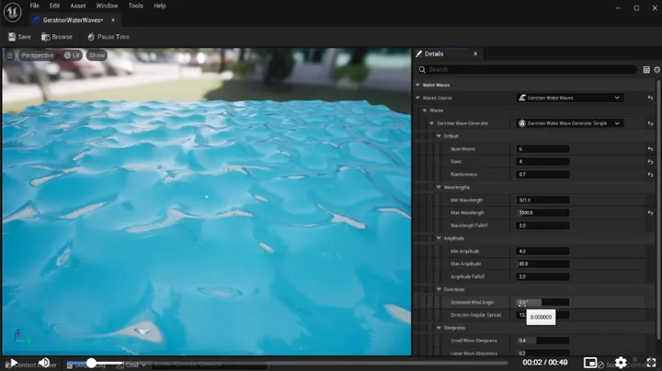Reset Randomness to default
This screenshot has height=371, width=662.
pyautogui.click(x=650, y=174)
